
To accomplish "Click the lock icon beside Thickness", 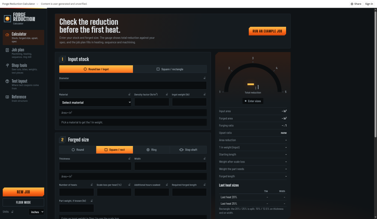I will point(129,159).
